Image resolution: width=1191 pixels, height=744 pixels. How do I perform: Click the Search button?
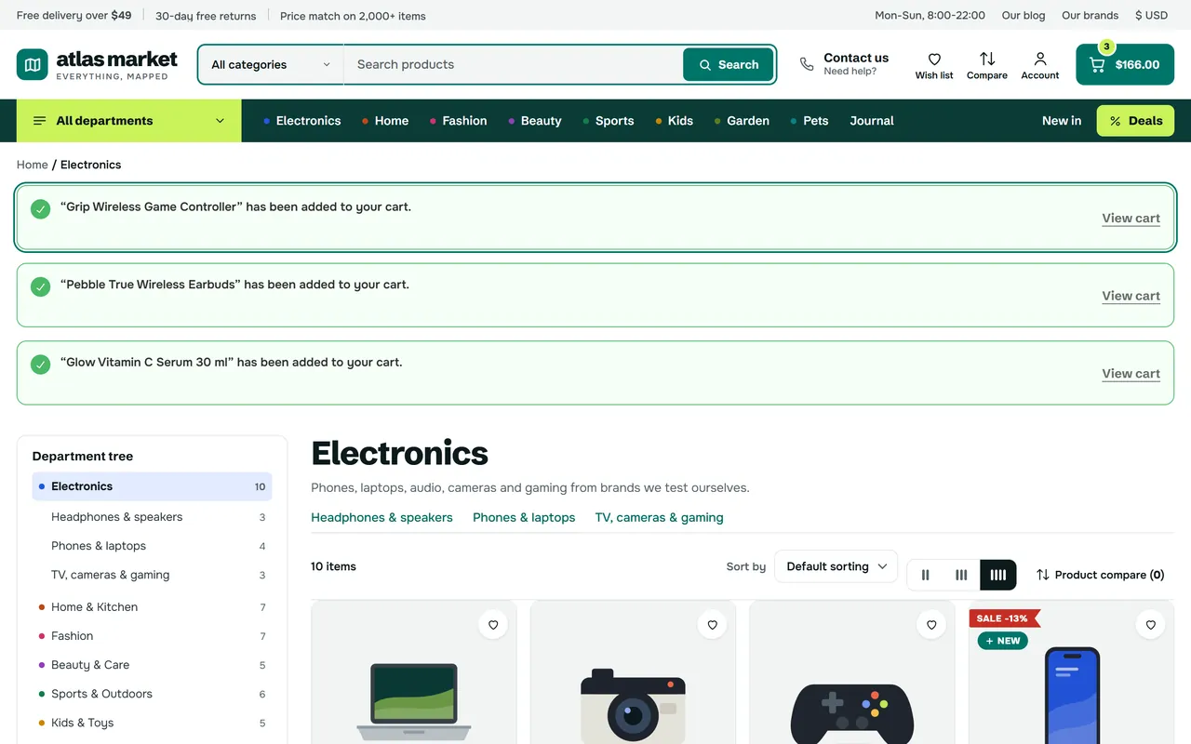729,65
